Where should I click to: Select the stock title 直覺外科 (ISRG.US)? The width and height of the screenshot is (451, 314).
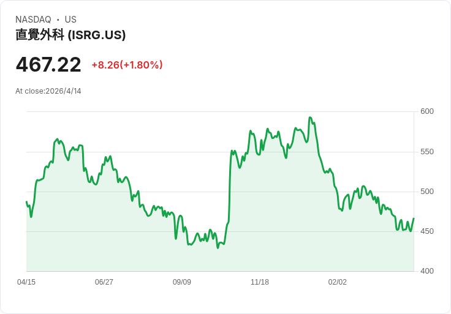(x=70, y=35)
